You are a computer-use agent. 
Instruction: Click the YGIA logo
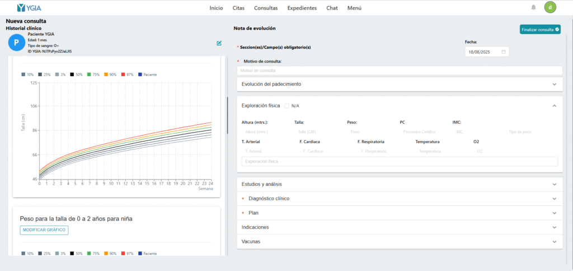point(29,8)
